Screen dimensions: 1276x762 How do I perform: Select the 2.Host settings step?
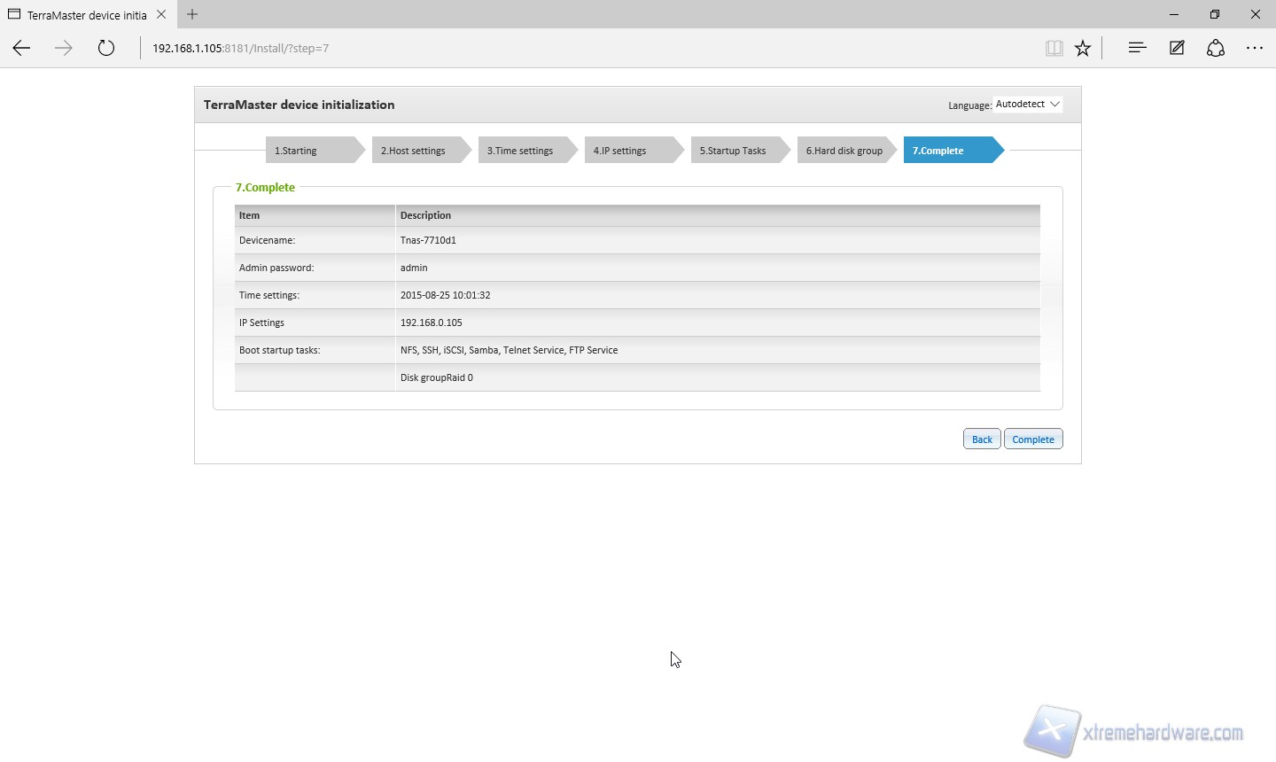(416, 151)
